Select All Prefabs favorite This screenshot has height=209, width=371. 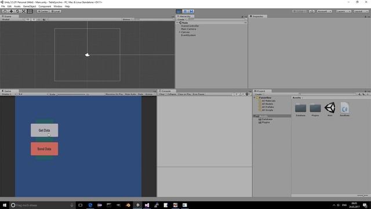[267, 107]
